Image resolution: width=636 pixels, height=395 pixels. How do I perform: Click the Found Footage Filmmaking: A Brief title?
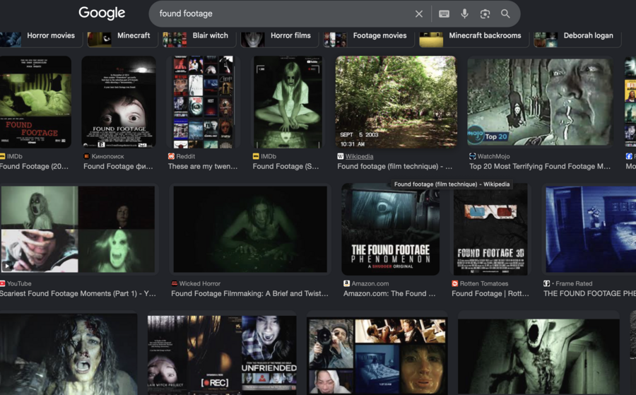[250, 294]
